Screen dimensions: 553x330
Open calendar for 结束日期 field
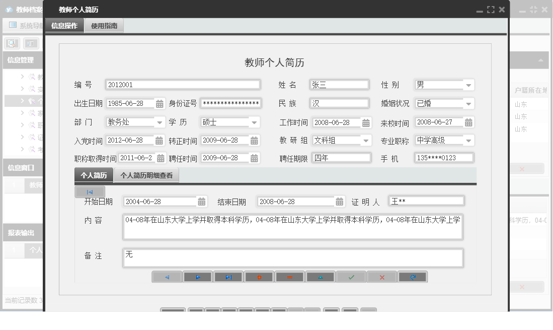click(339, 202)
